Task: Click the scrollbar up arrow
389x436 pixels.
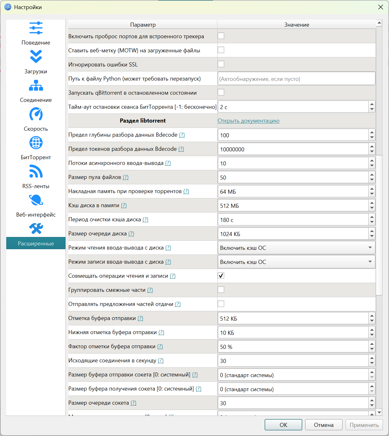Action: [379, 23]
